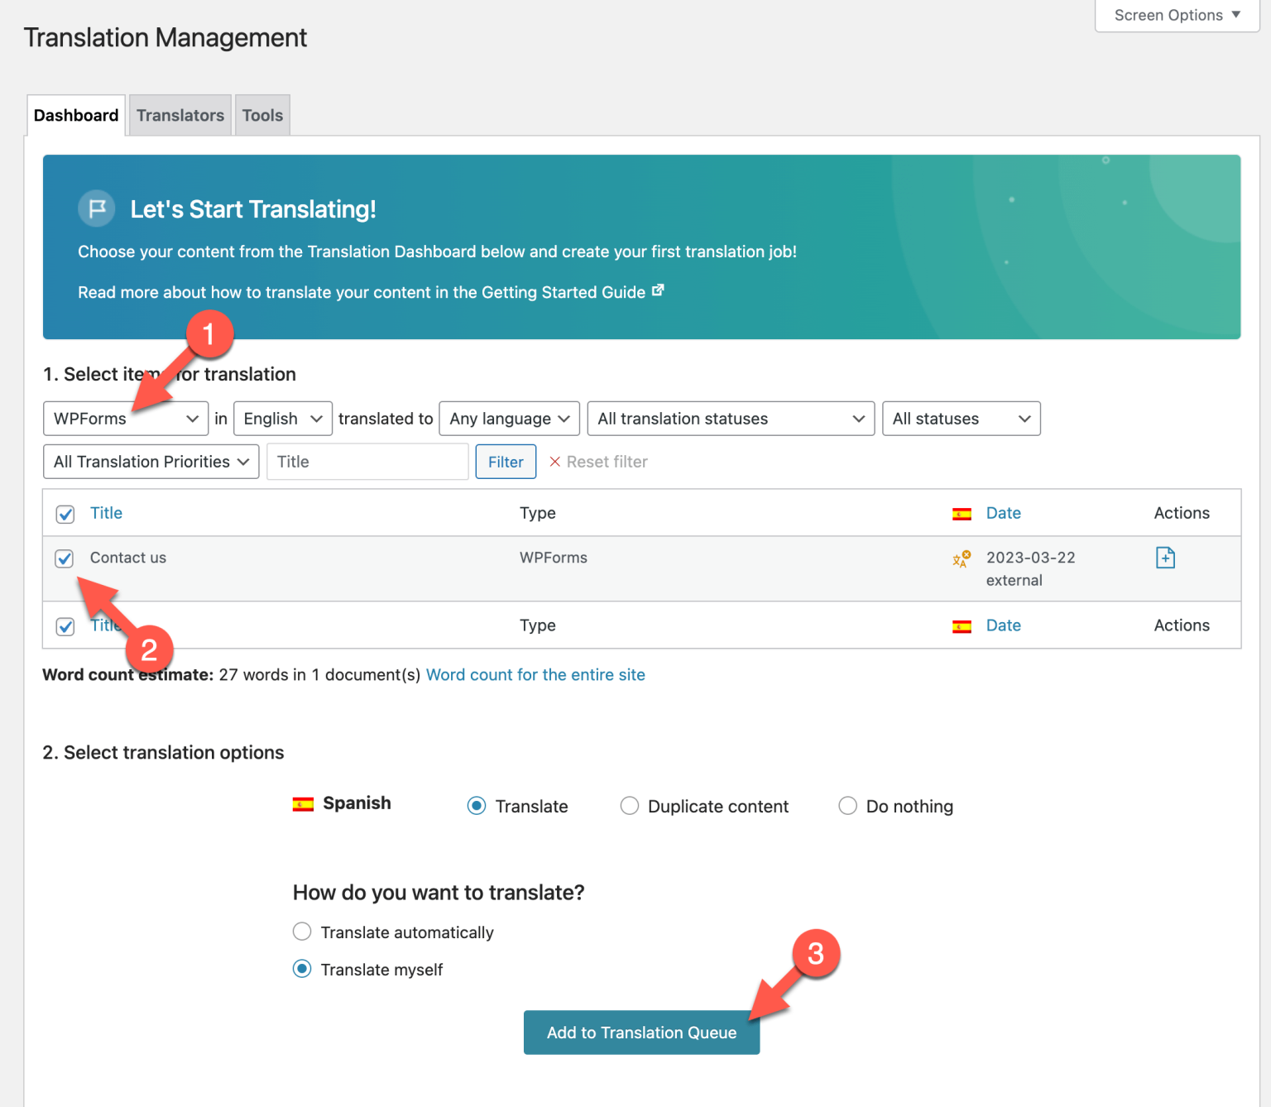
Task: Select the Translate automatically radio button
Action: pyautogui.click(x=302, y=932)
